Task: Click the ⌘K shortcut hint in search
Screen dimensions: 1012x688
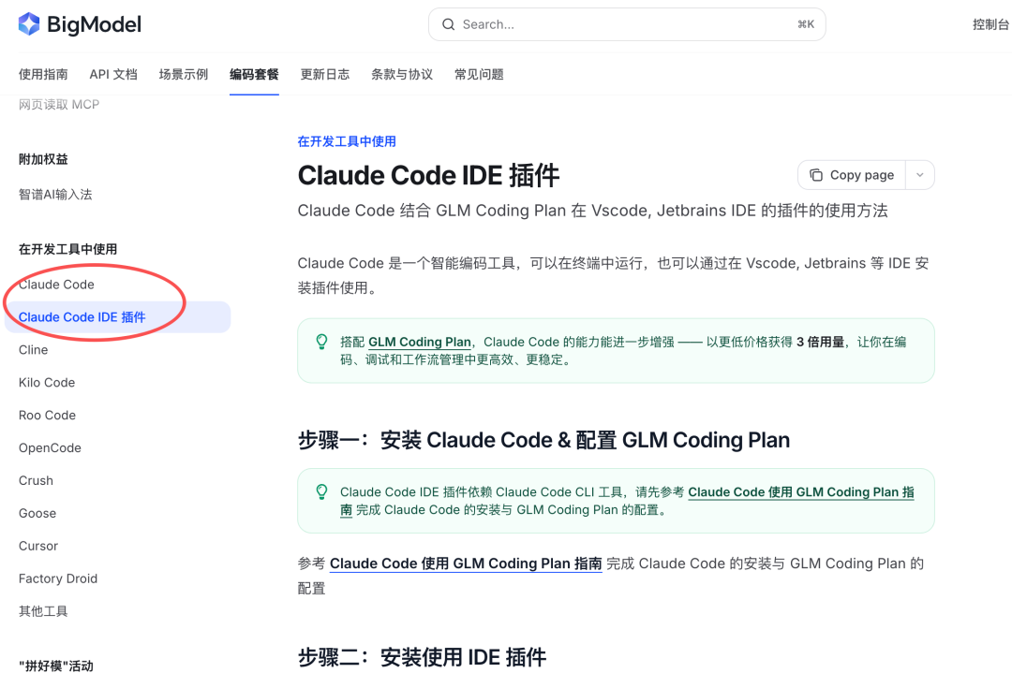Action: [x=806, y=24]
